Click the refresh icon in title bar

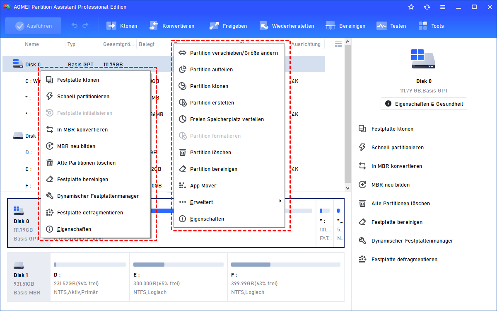pos(427,7)
